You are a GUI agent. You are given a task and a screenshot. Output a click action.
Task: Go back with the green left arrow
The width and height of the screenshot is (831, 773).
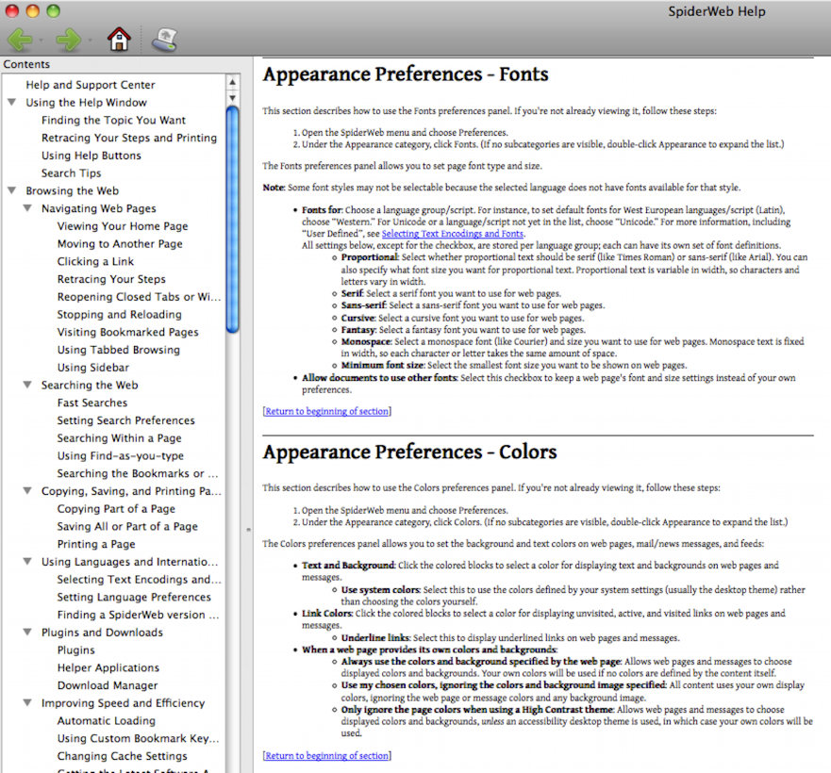[20, 40]
